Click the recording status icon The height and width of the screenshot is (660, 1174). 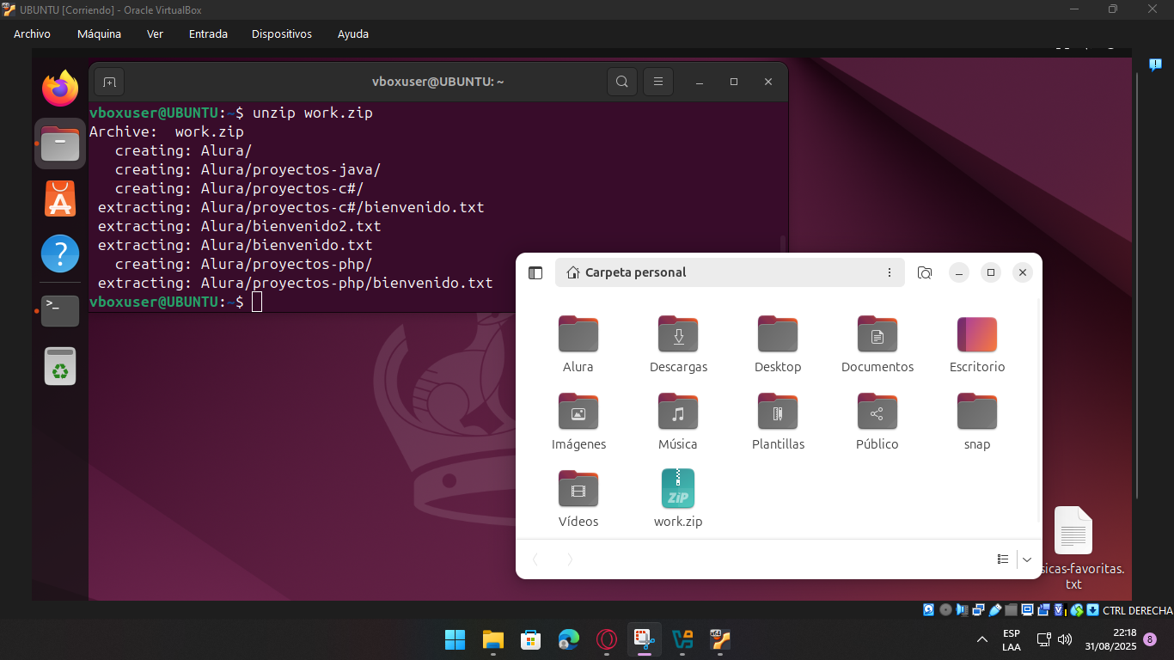pyautogui.click(x=1043, y=610)
